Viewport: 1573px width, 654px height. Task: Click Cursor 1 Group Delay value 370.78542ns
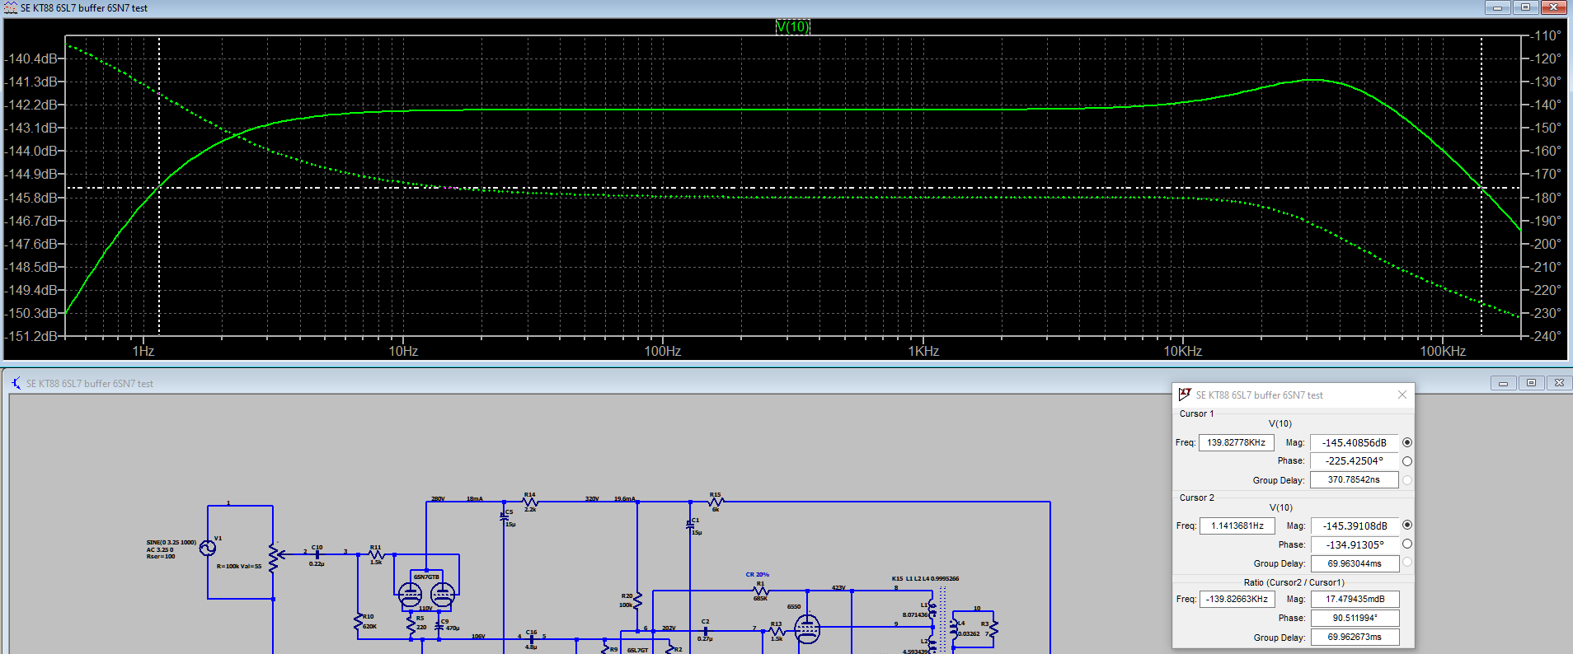coord(1354,479)
